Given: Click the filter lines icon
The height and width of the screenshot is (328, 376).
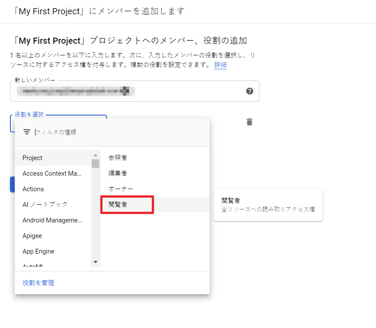Looking at the screenshot, I should click(x=27, y=132).
